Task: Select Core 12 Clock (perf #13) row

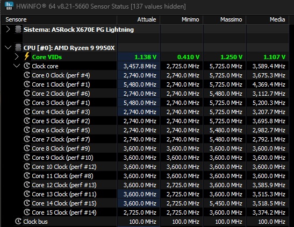Action: pos(64,185)
